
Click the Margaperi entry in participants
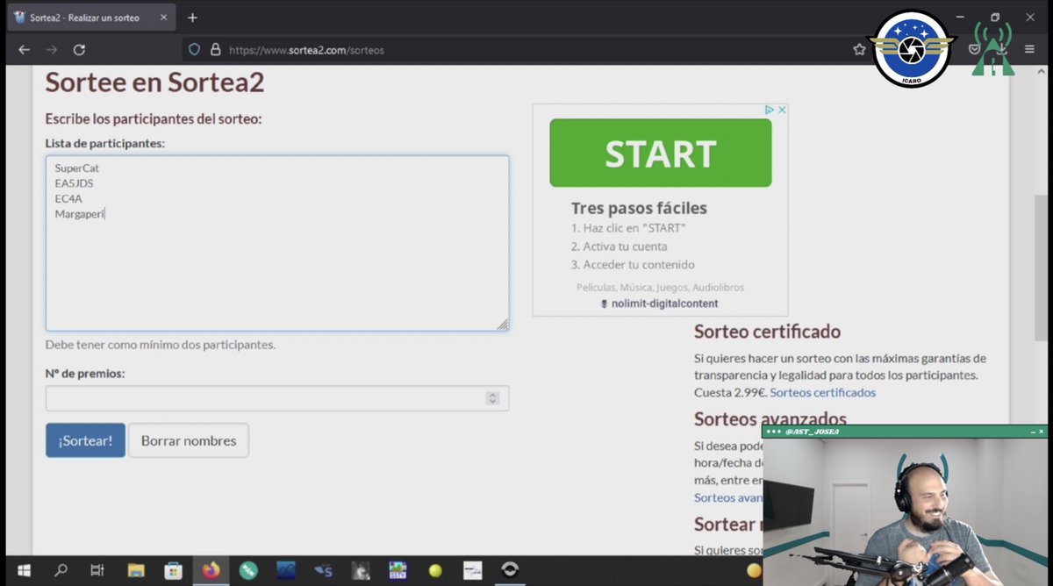pyautogui.click(x=80, y=214)
